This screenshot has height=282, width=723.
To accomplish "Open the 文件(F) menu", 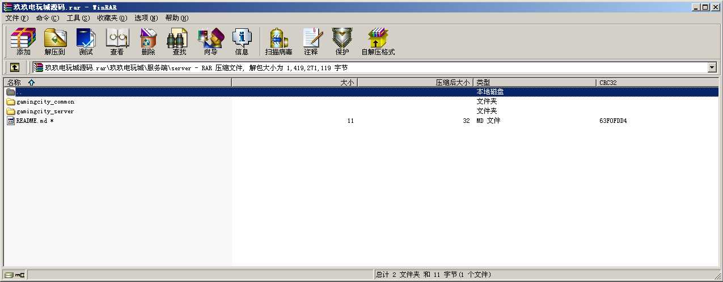I will click(16, 18).
